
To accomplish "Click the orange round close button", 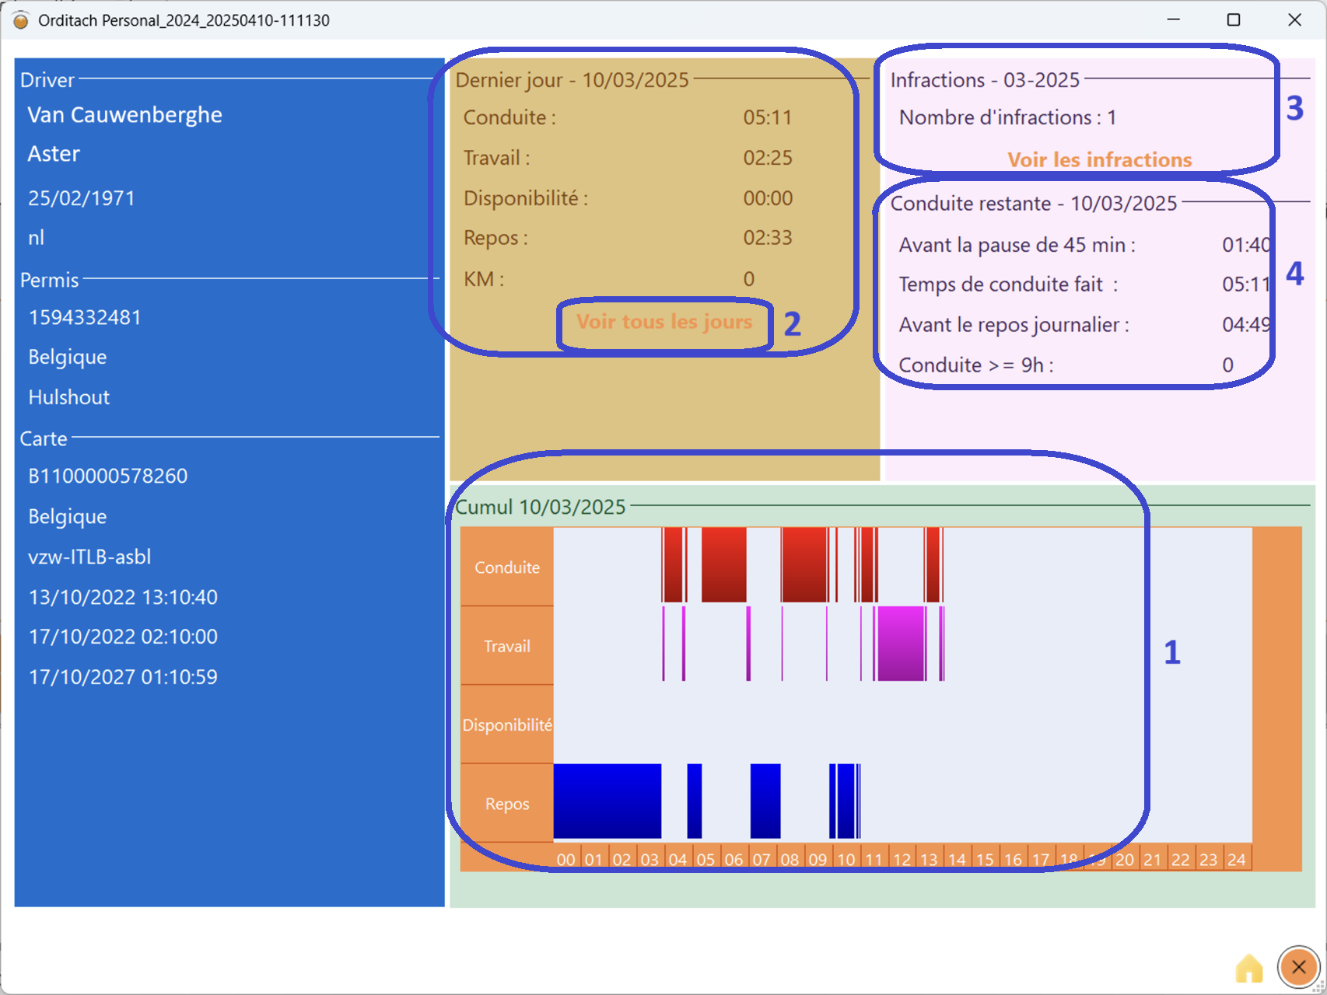I will (x=1298, y=967).
